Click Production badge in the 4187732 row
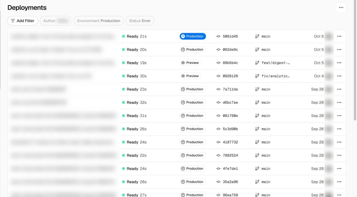This screenshot has width=357, height=197. (193, 142)
